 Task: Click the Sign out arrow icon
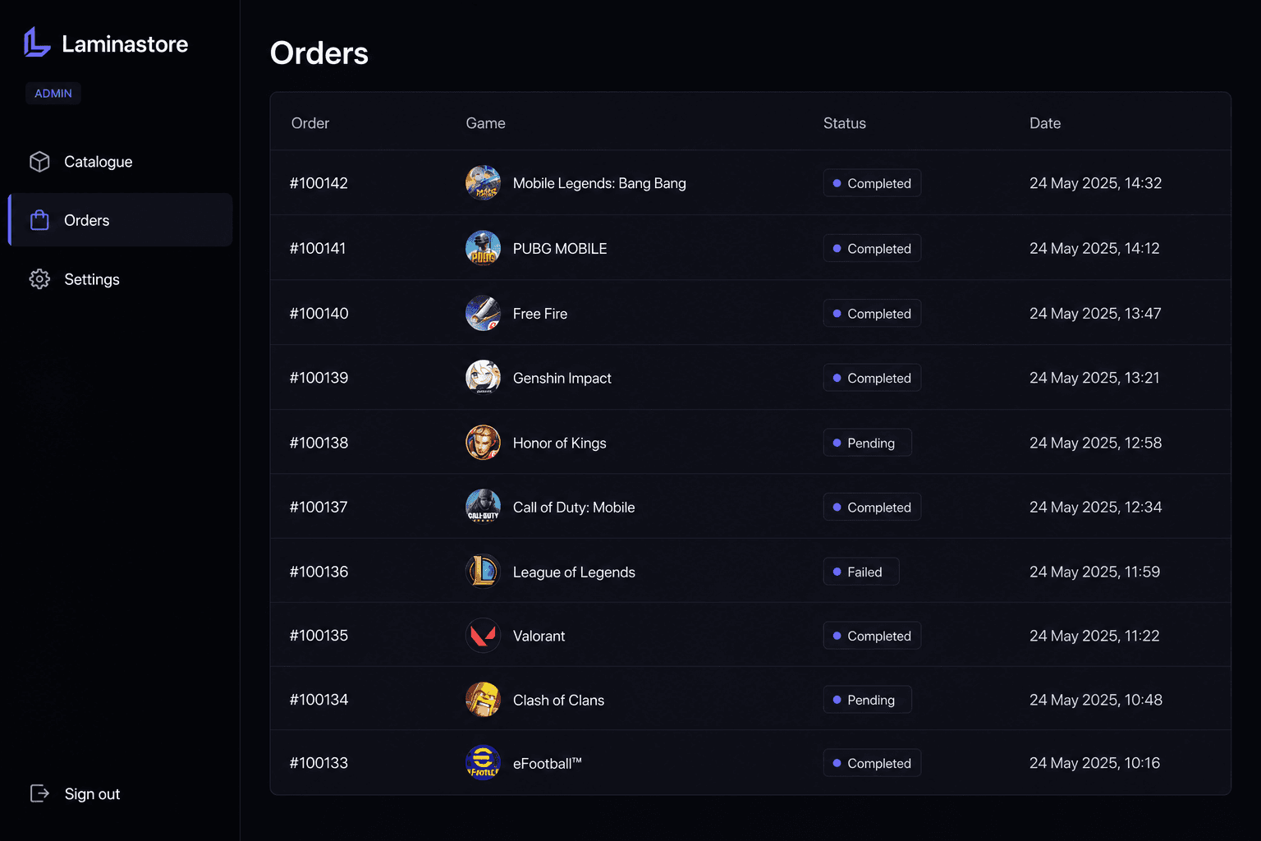tap(39, 793)
